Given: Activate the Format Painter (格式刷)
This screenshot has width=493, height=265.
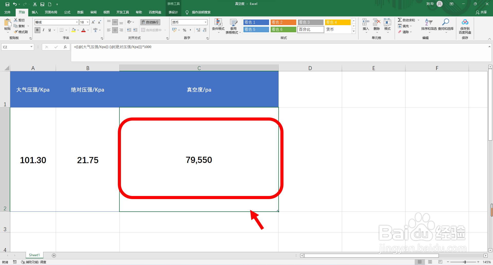Looking at the screenshot, I should point(21,32).
